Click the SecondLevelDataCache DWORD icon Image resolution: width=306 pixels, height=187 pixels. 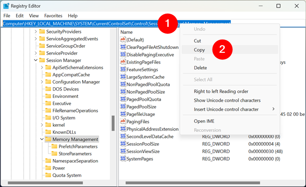123,136
